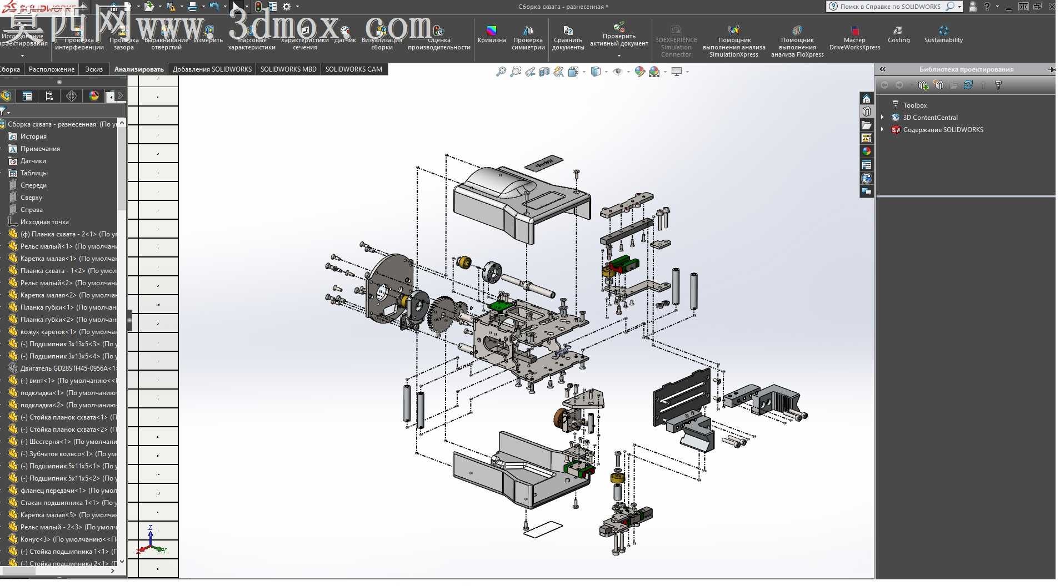The height and width of the screenshot is (586, 1060).
Task: Refresh the Design Library
Action: point(968,85)
